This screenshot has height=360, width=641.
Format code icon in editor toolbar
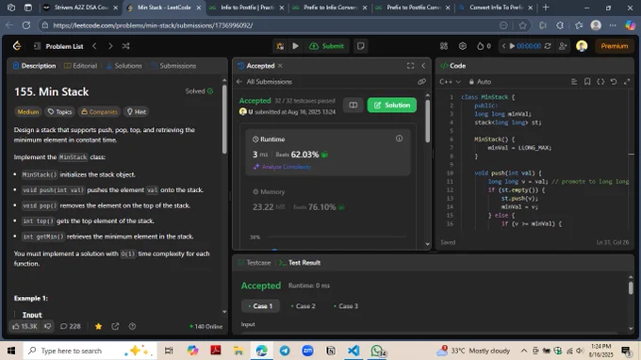[x=574, y=82]
